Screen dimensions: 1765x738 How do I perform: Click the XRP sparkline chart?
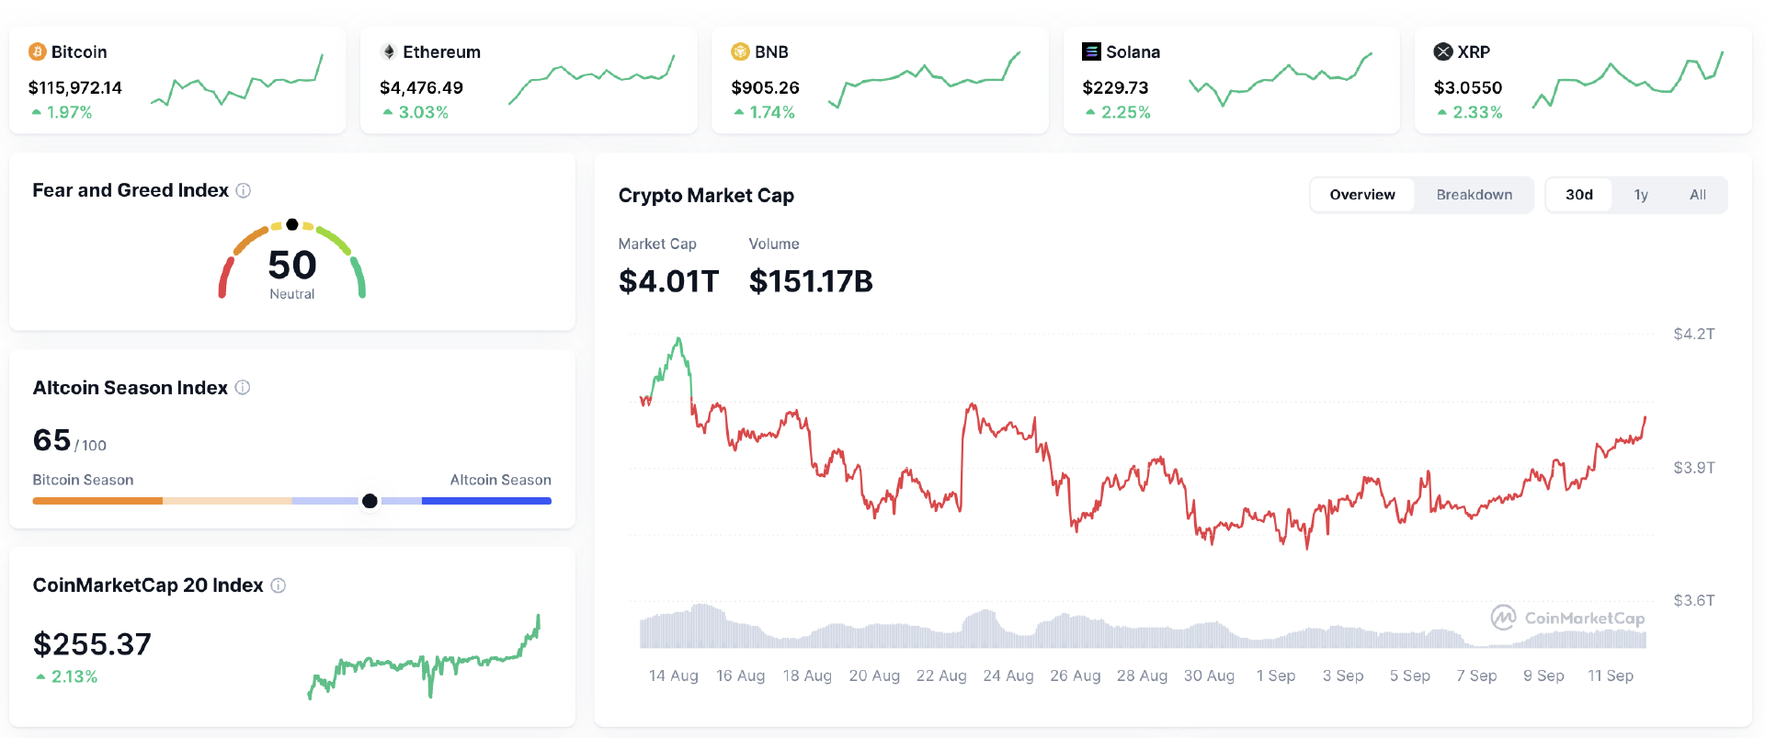[x=1627, y=80]
